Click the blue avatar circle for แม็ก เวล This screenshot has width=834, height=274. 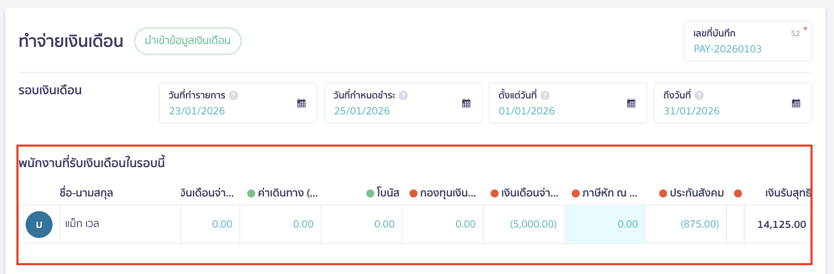coord(40,224)
